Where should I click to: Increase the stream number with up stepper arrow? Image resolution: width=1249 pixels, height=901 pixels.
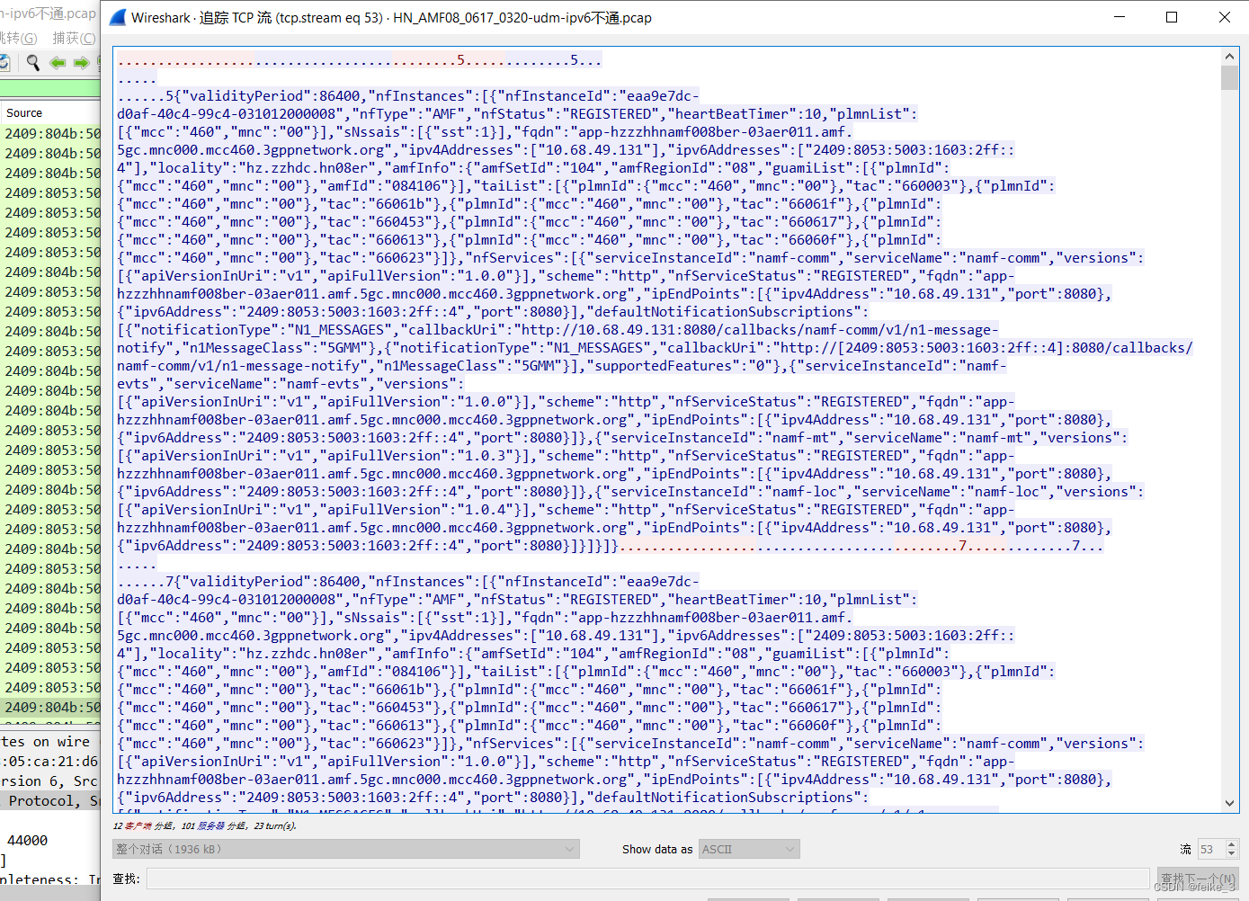pyautogui.click(x=1232, y=844)
